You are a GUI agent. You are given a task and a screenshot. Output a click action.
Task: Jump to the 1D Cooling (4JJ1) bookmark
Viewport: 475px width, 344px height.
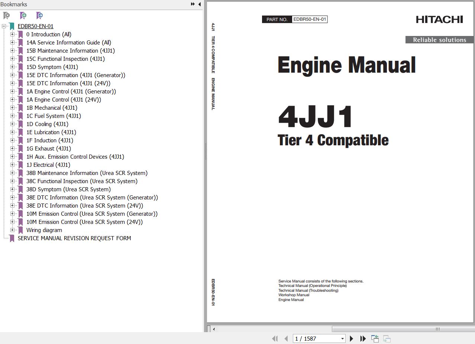coord(47,124)
